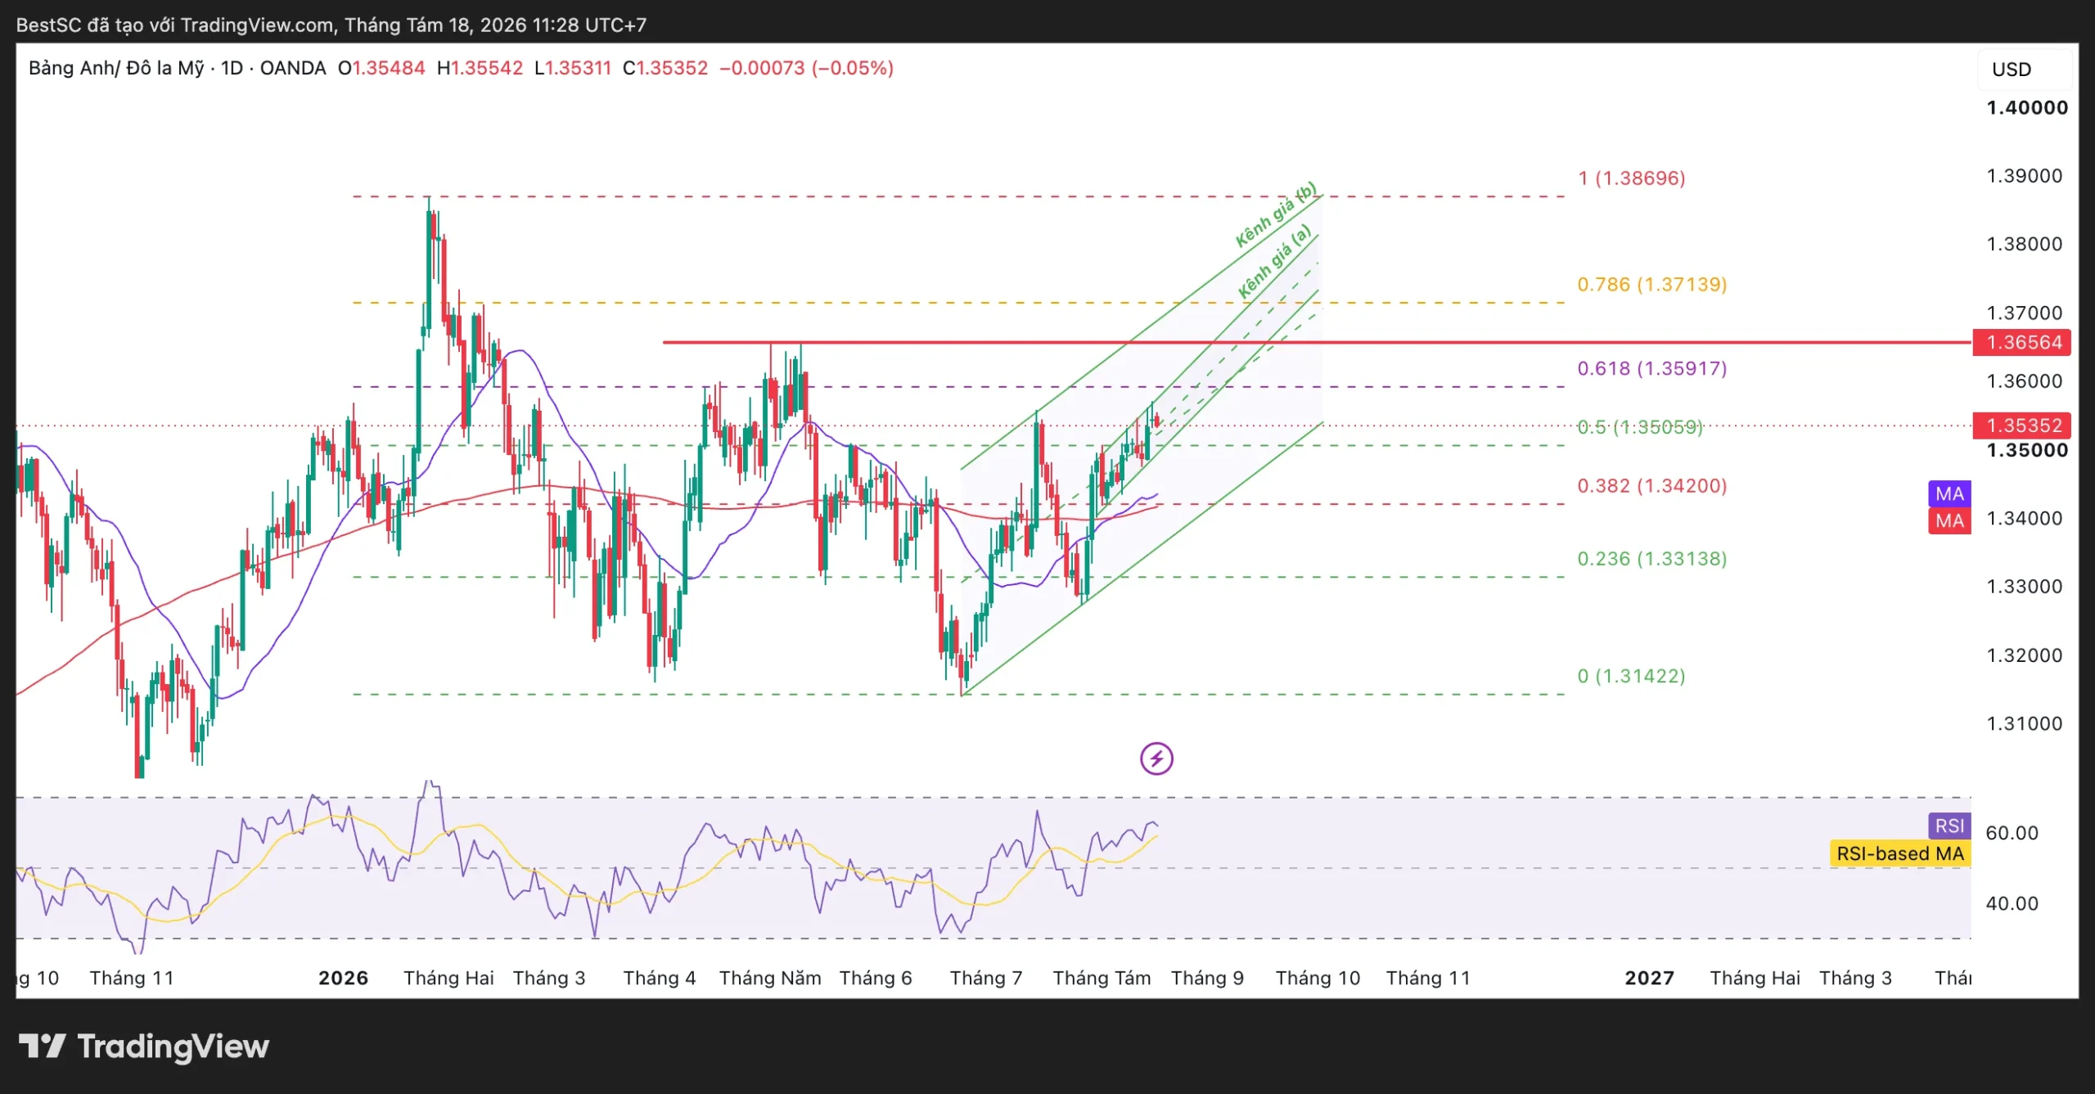Select the Fibonacci 0.786 (1.37139) level label
The image size is (2095, 1094).
click(1652, 284)
